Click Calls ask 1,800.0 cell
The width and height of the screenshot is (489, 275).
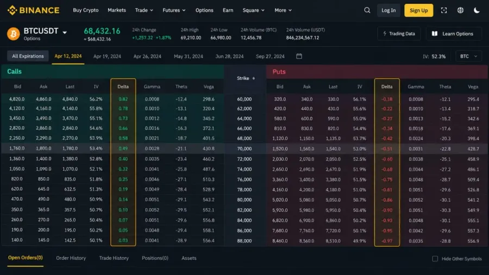pos(43,148)
